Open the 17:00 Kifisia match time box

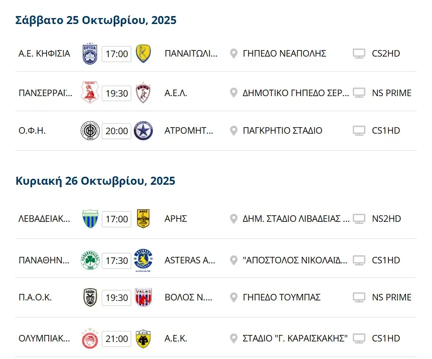pyautogui.click(x=117, y=54)
